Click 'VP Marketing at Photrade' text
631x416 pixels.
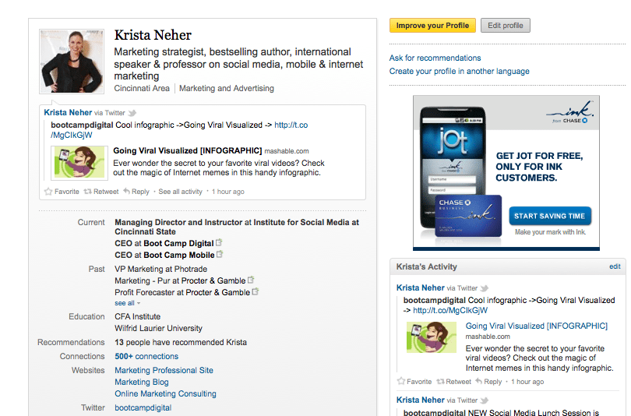[x=161, y=269]
